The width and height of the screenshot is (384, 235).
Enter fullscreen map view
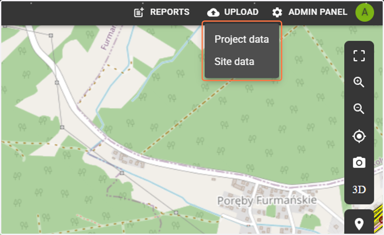pyautogui.click(x=359, y=56)
